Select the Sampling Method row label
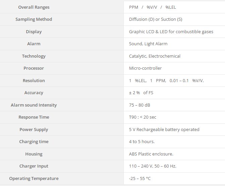Screen dimensions: 225x186 pos(34,19)
